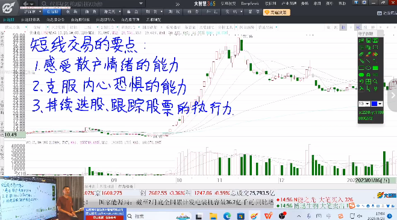
Task: Select the filled rectangle shape tool
Action: pyautogui.click(x=375, y=68)
